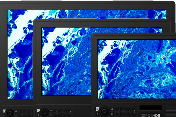Tap the power button on the front monitor
The height and width of the screenshot is (117, 176).
pos(97,109)
